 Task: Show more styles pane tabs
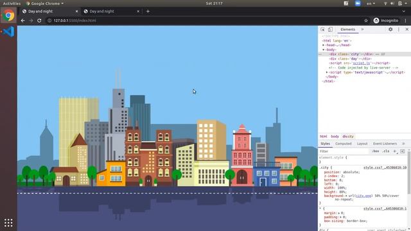click(403, 144)
